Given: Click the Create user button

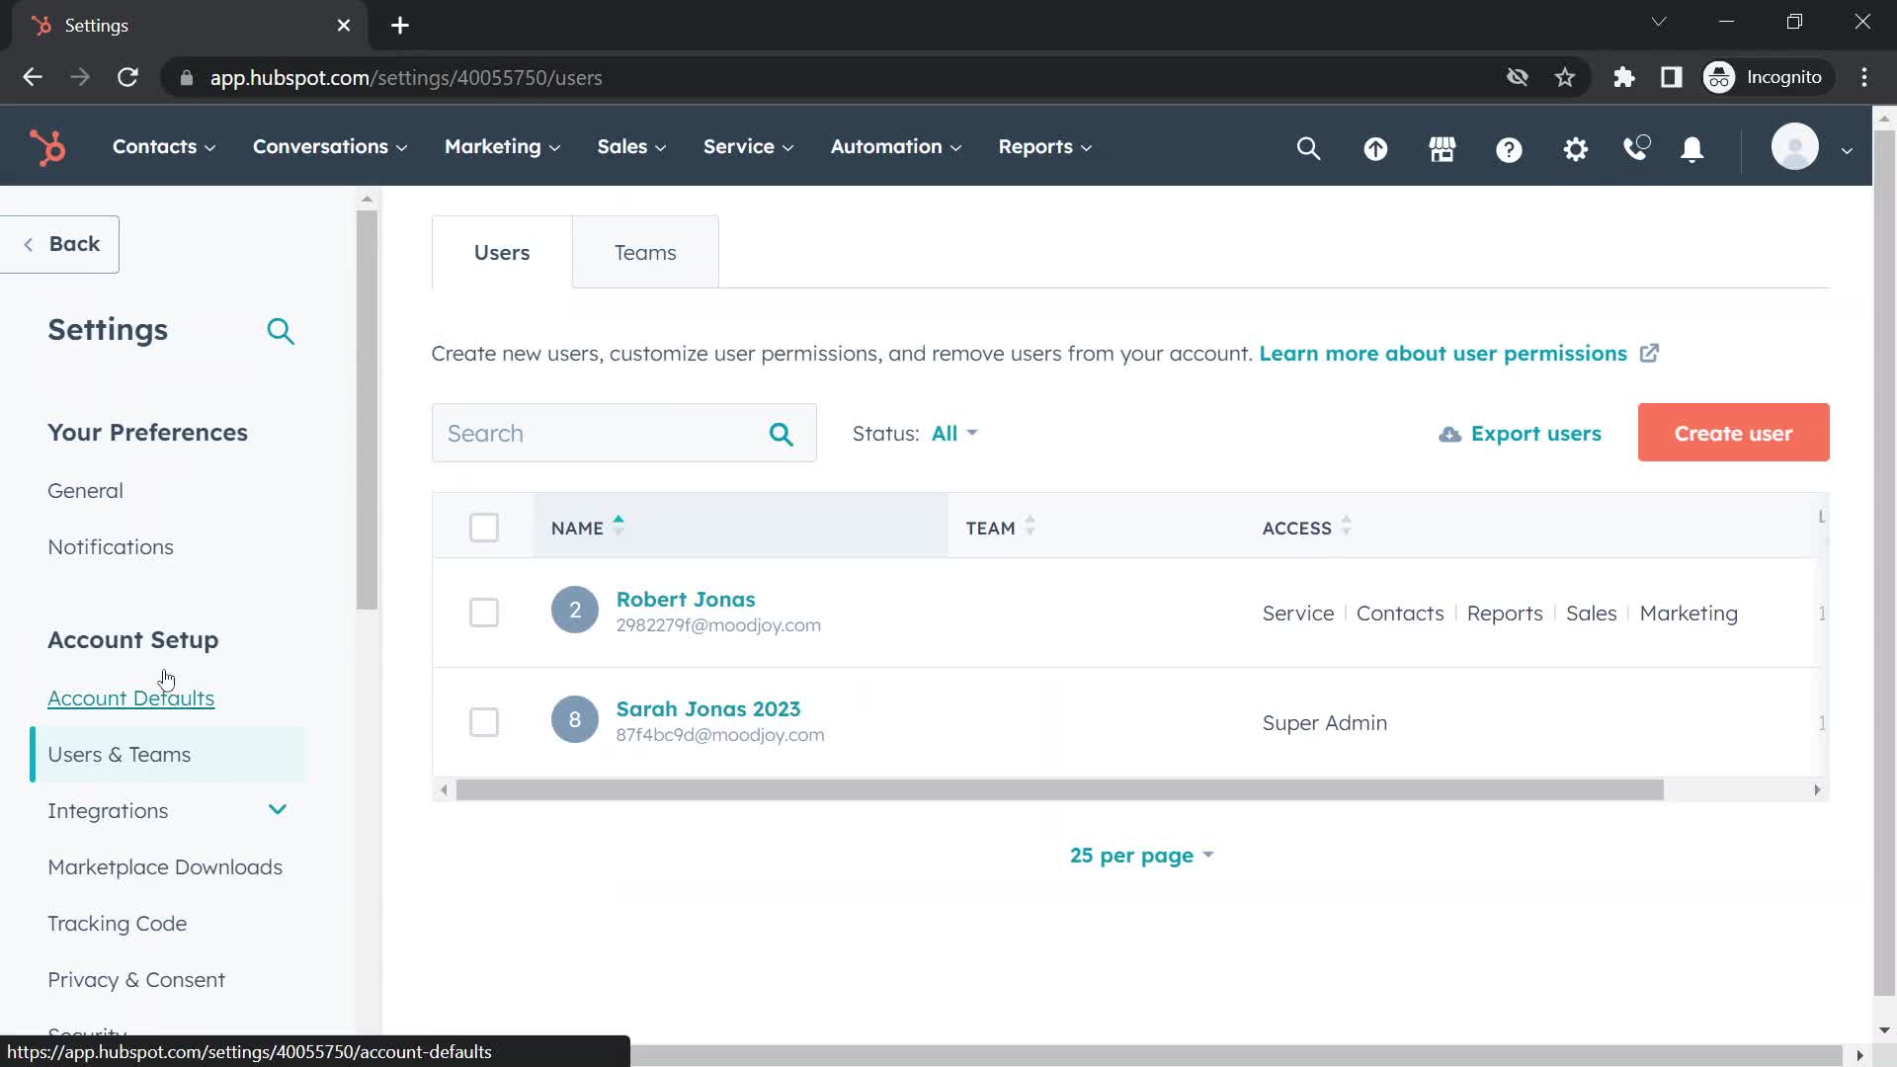Looking at the screenshot, I should click(1733, 433).
